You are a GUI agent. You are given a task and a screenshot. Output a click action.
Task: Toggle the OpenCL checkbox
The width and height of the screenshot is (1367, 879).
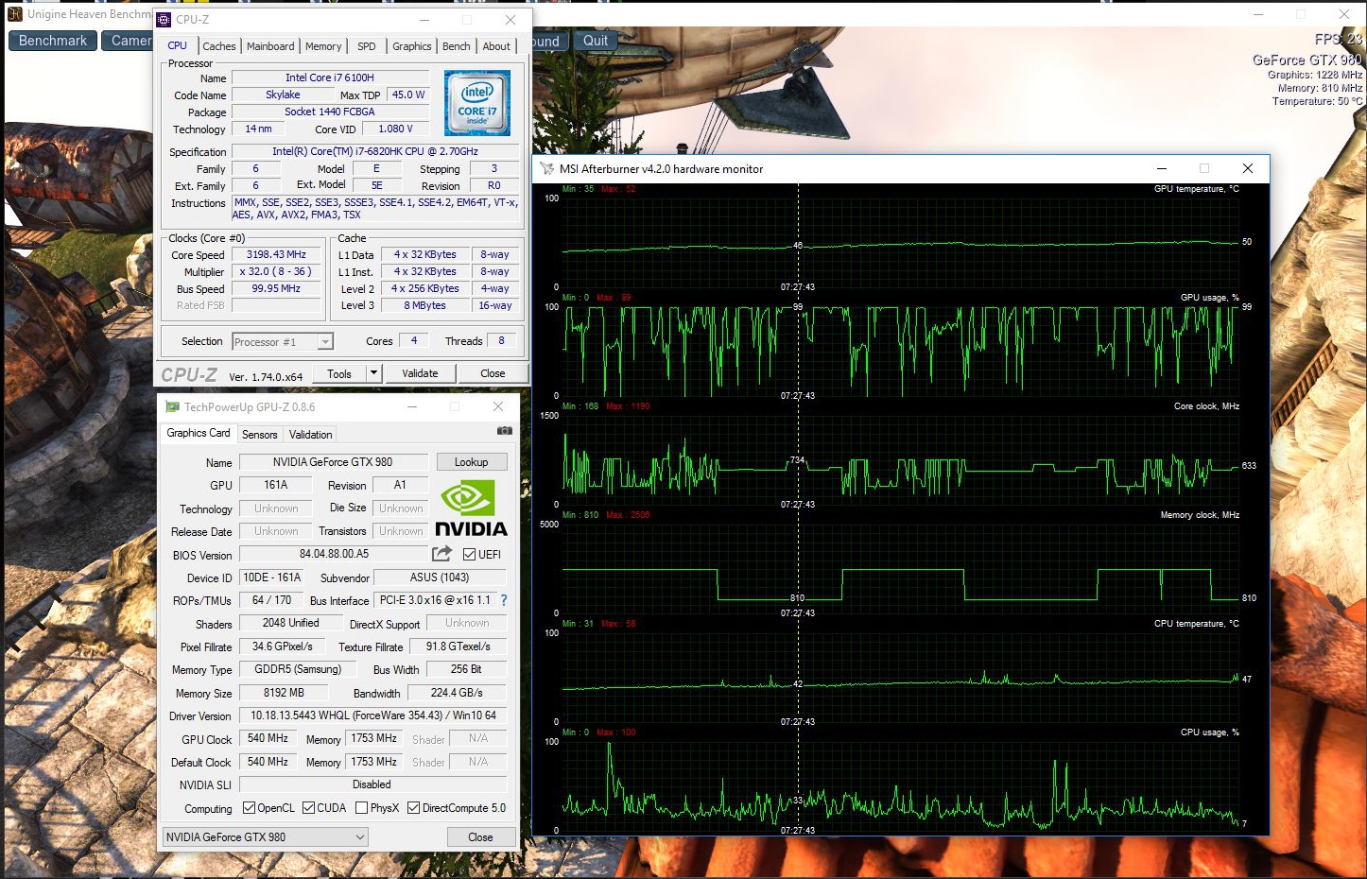pyautogui.click(x=250, y=808)
